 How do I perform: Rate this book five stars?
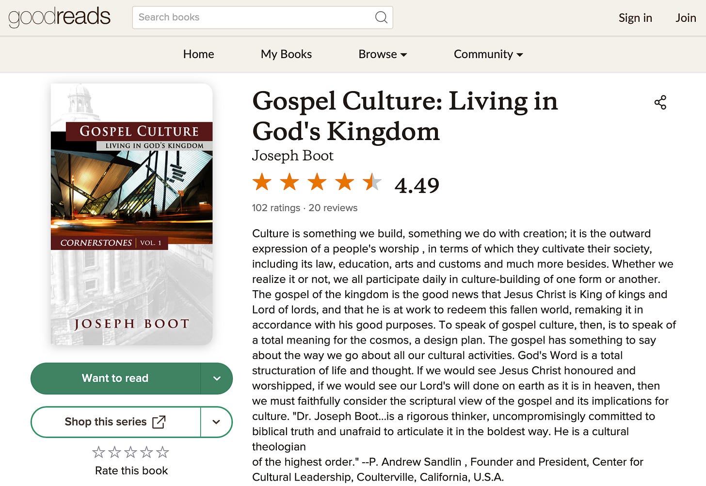coord(162,452)
